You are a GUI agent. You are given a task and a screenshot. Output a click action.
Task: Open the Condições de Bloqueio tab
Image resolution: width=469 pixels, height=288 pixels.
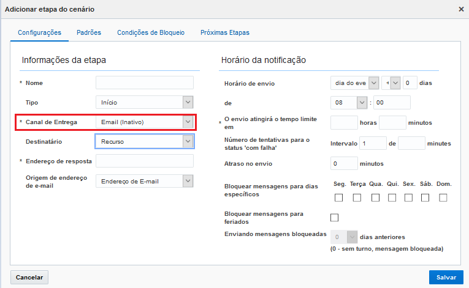click(x=151, y=32)
